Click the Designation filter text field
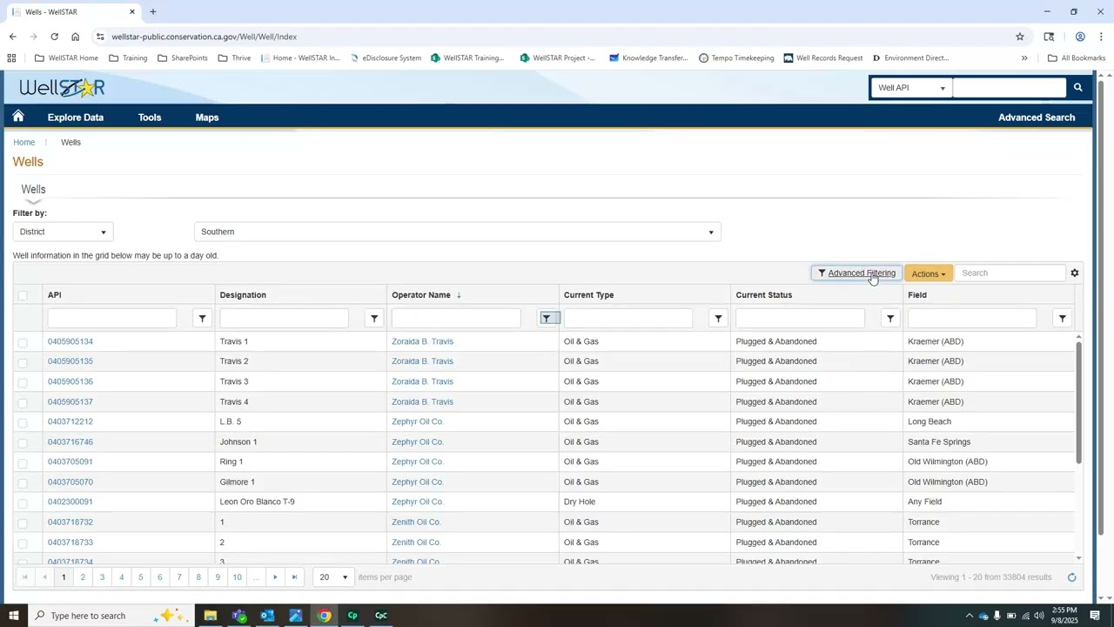 tap(284, 319)
